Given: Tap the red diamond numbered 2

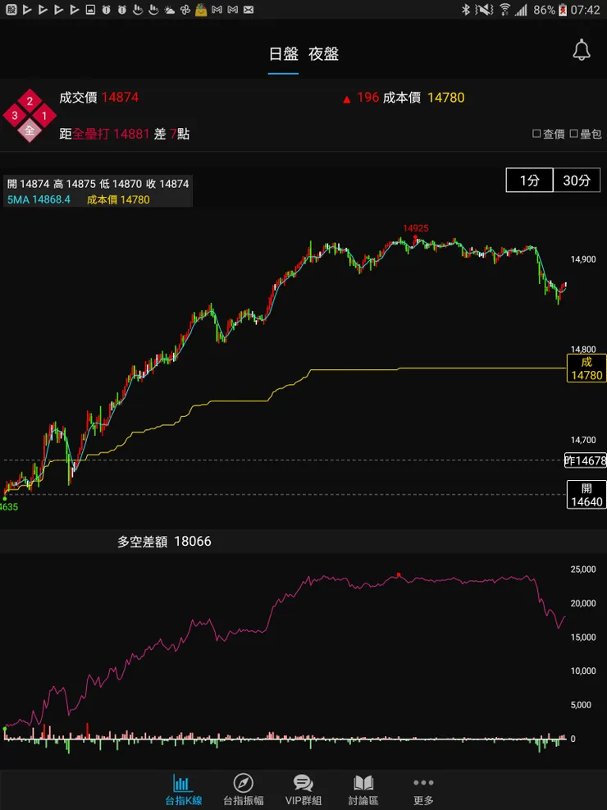Looking at the screenshot, I should click(x=30, y=101).
